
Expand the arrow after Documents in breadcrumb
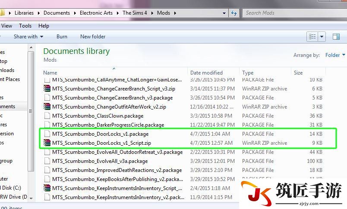click(75, 13)
